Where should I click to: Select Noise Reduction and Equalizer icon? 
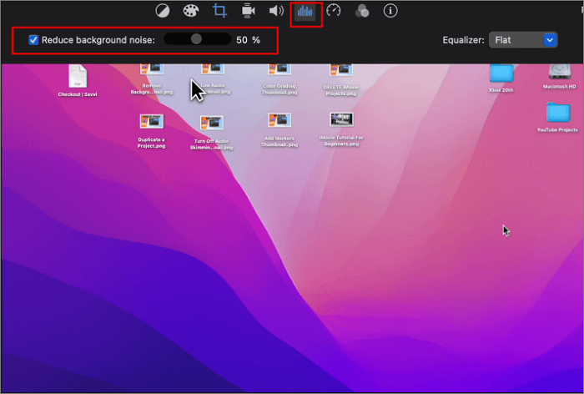305,11
